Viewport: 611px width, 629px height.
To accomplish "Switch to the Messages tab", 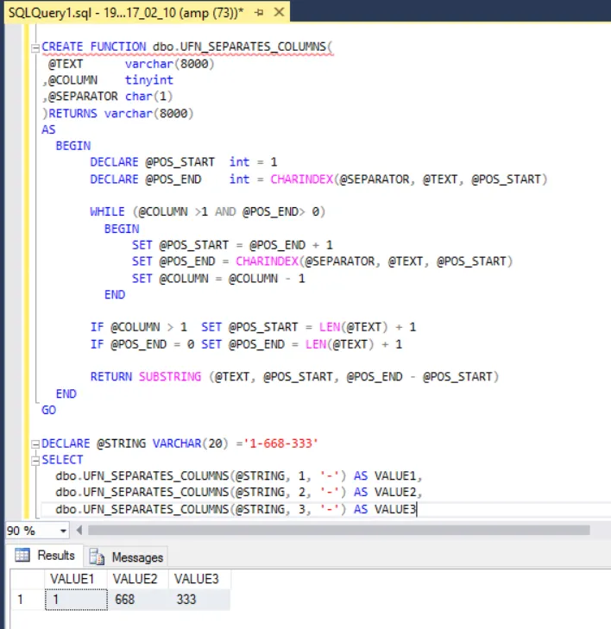I will [126, 557].
